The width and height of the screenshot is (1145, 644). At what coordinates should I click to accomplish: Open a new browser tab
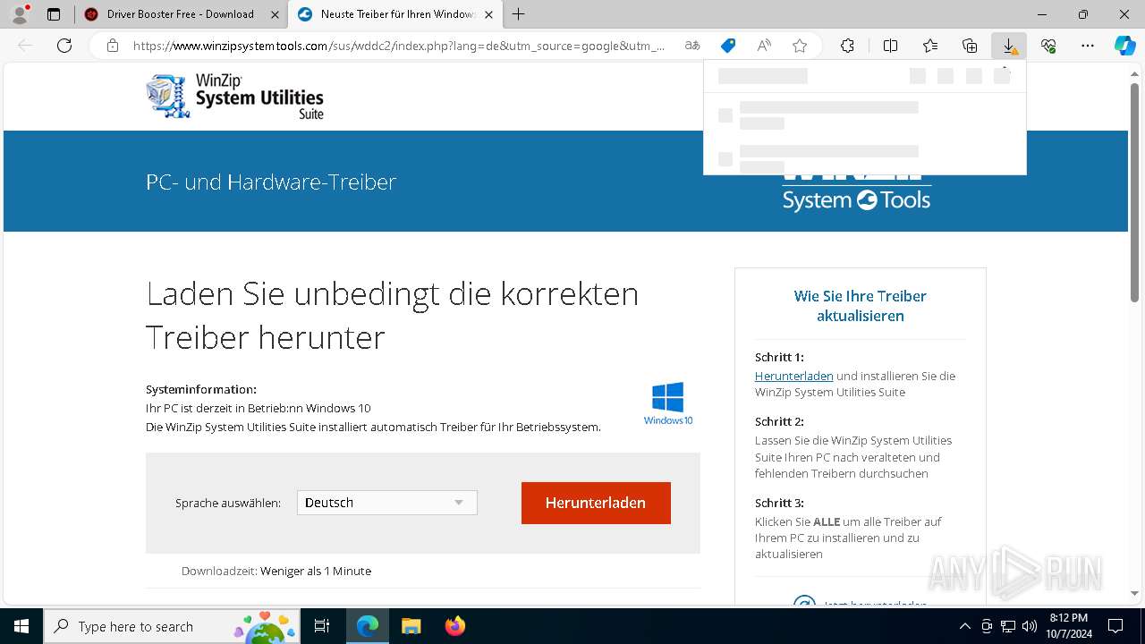pyautogui.click(x=519, y=14)
